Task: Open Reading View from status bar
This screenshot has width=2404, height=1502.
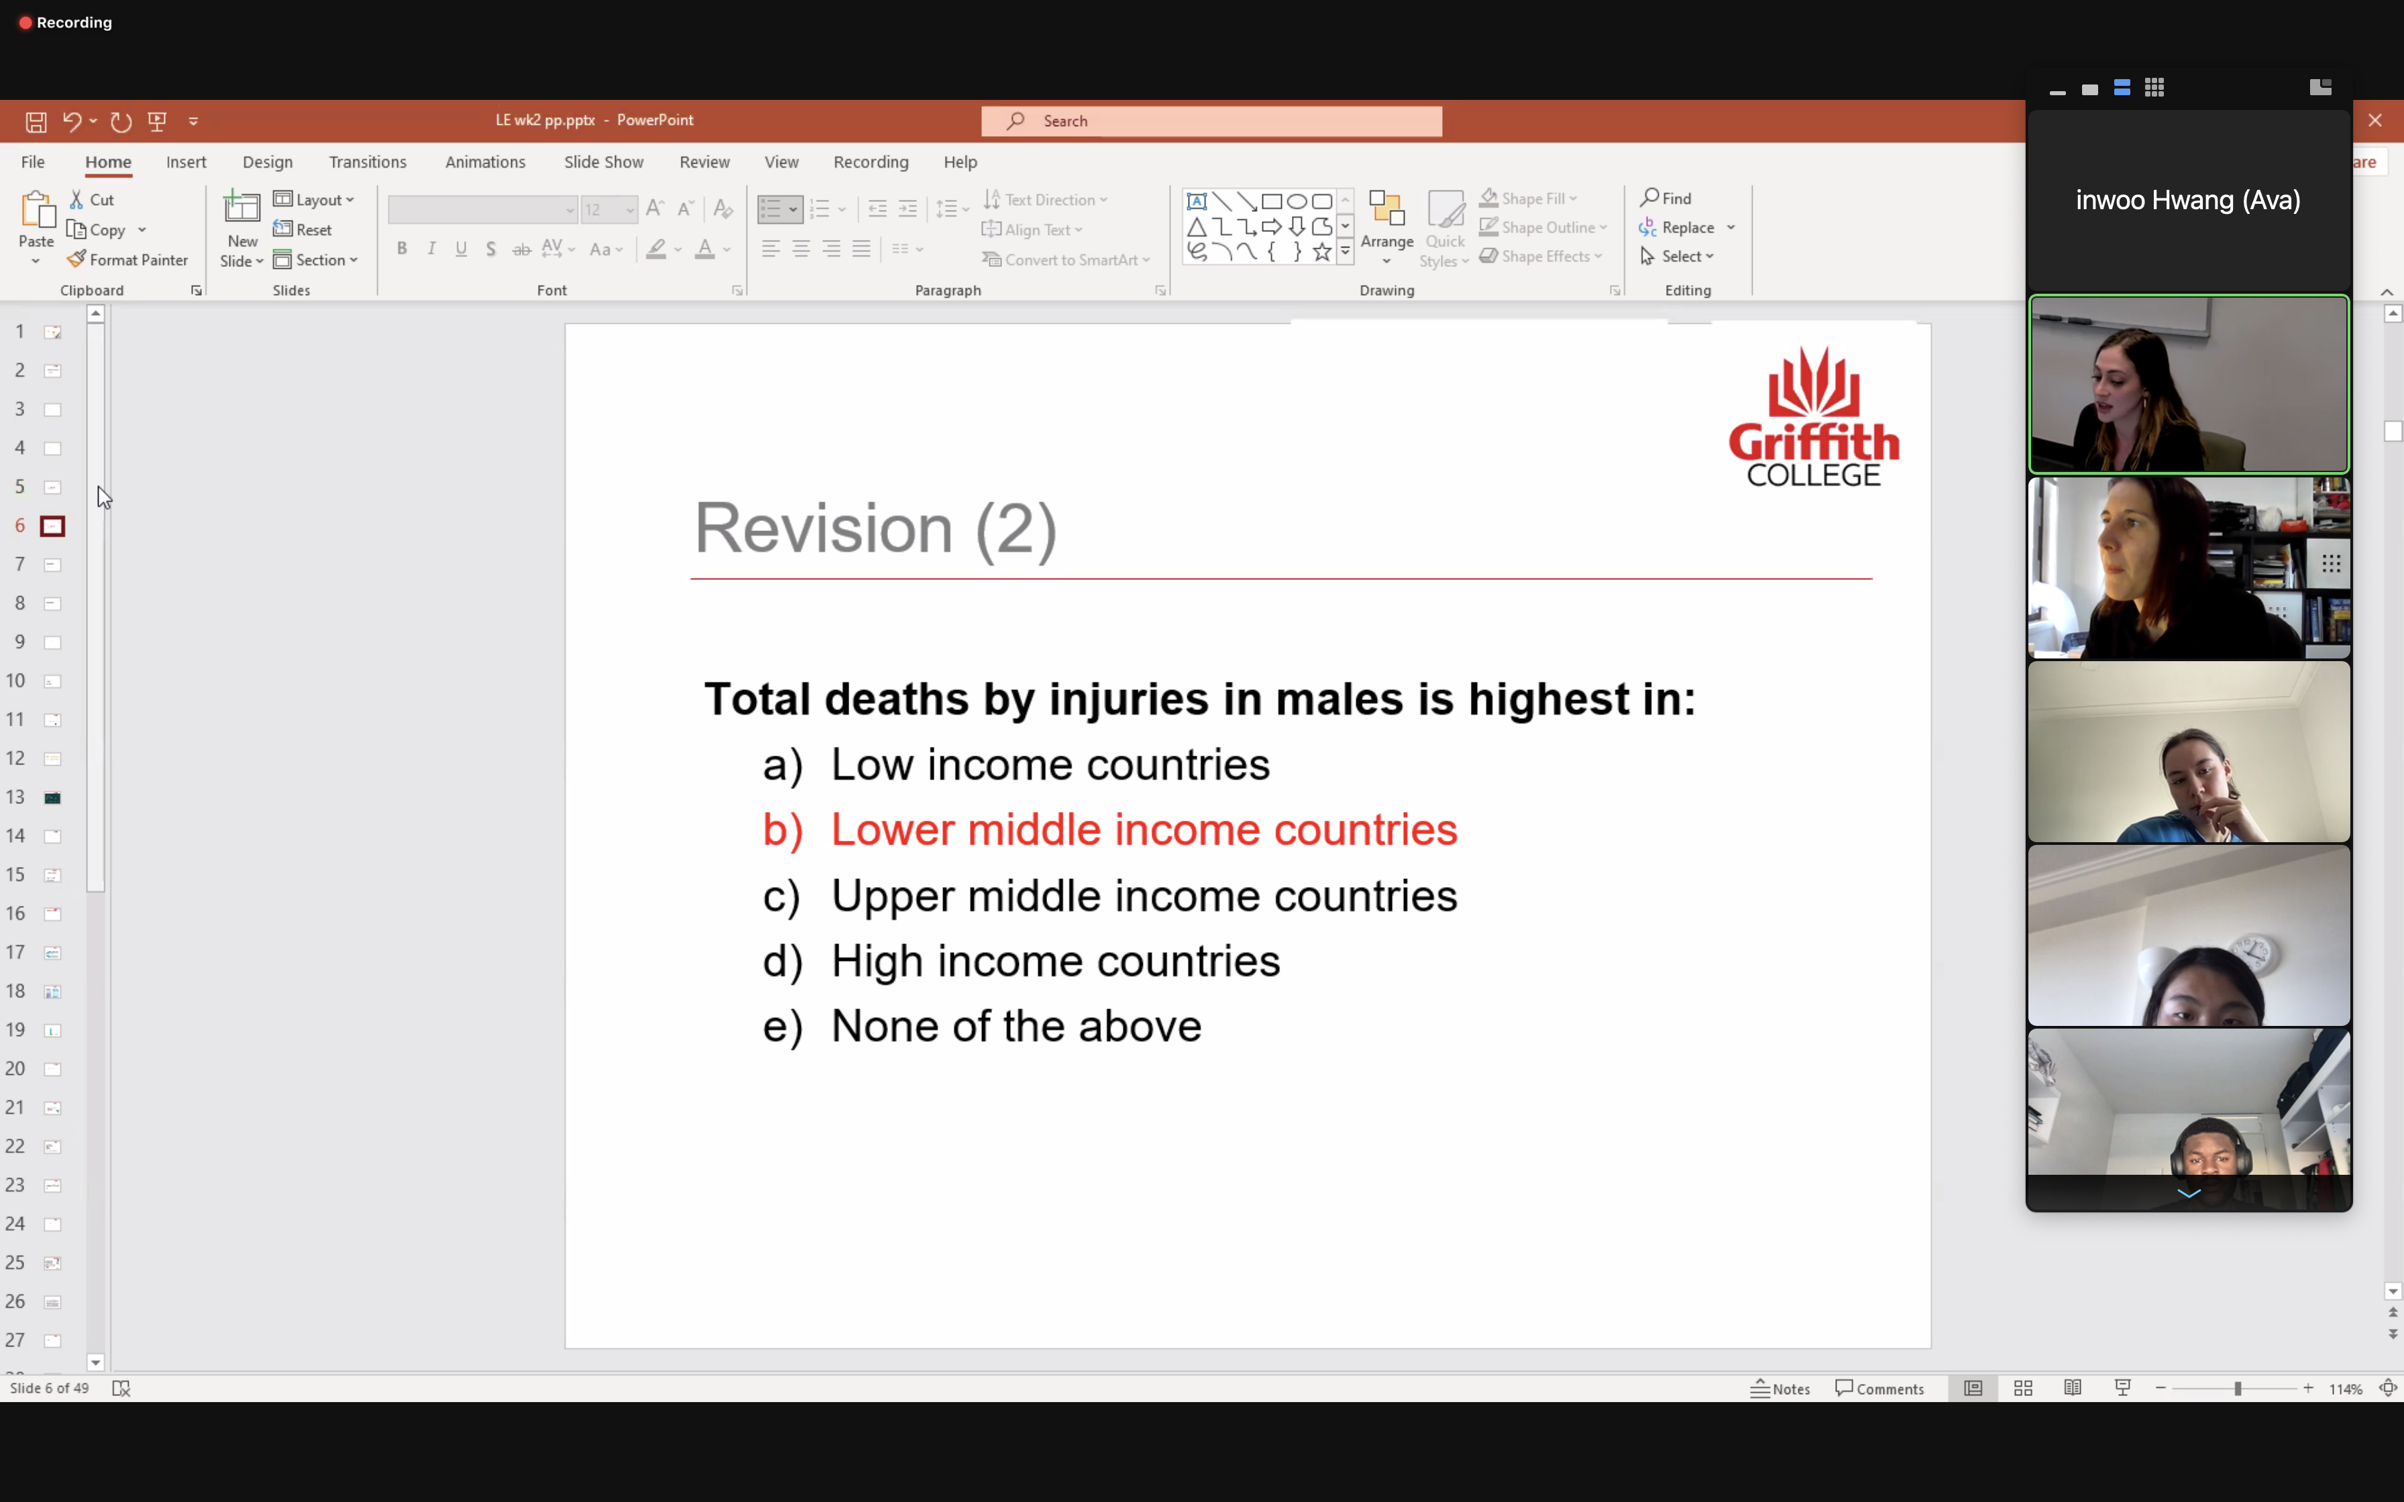Action: [2072, 1388]
